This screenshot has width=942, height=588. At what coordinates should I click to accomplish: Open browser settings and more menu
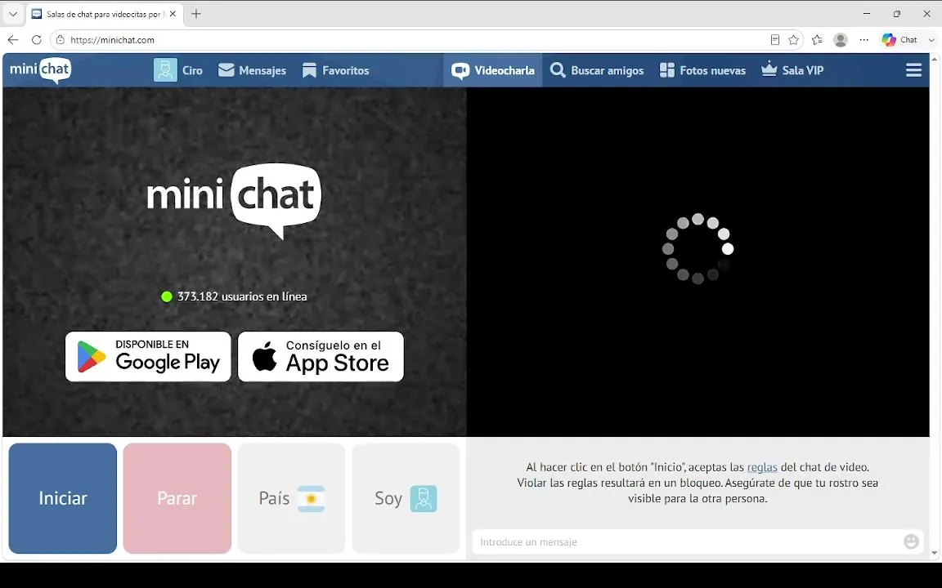pyautogui.click(x=863, y=39)
